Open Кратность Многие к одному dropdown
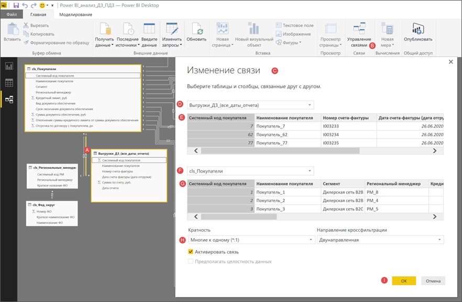 251,240
